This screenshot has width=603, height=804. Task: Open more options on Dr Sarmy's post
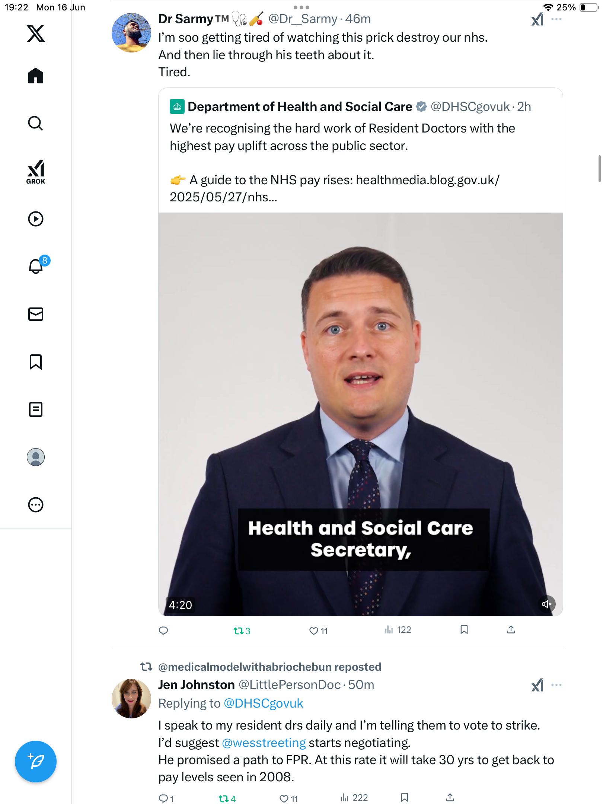(x=556, y=19)
